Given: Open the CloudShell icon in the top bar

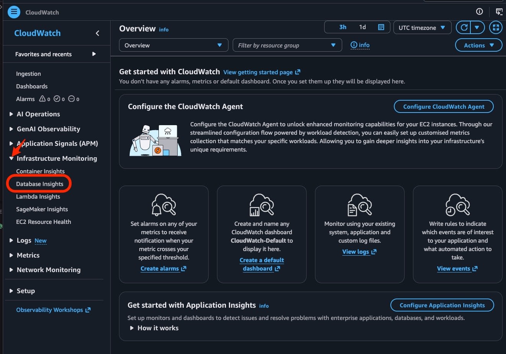Looking at the screenshot, I should [499, 11].
